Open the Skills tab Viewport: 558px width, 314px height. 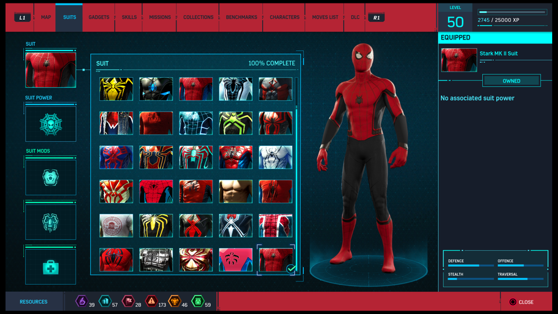point(129,17)
